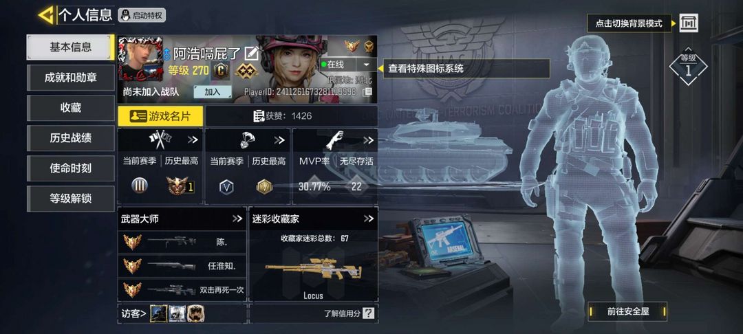Open the background mode switch icon
Viewport: 743px width, 334px height.
coord(688,23)
